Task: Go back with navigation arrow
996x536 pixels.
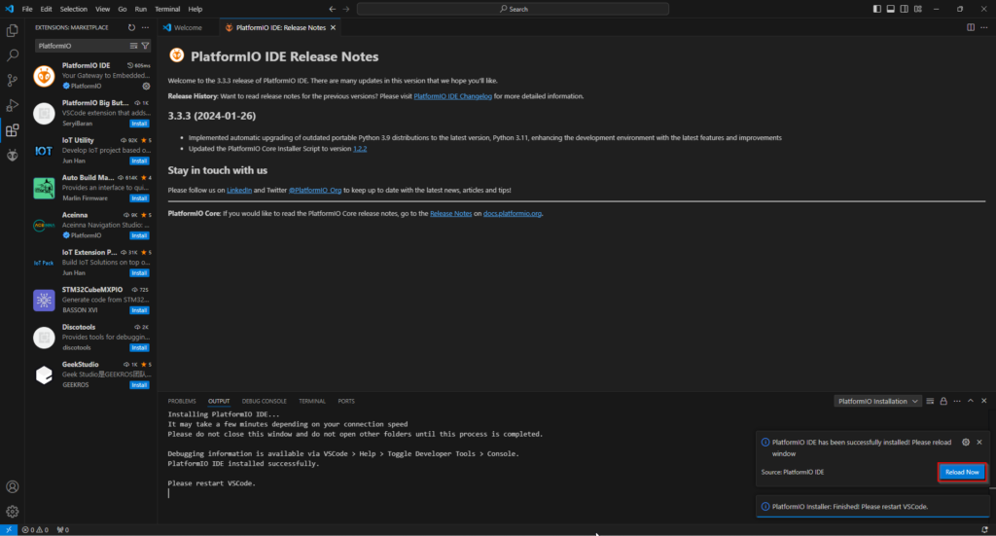Action: point(333,9)
